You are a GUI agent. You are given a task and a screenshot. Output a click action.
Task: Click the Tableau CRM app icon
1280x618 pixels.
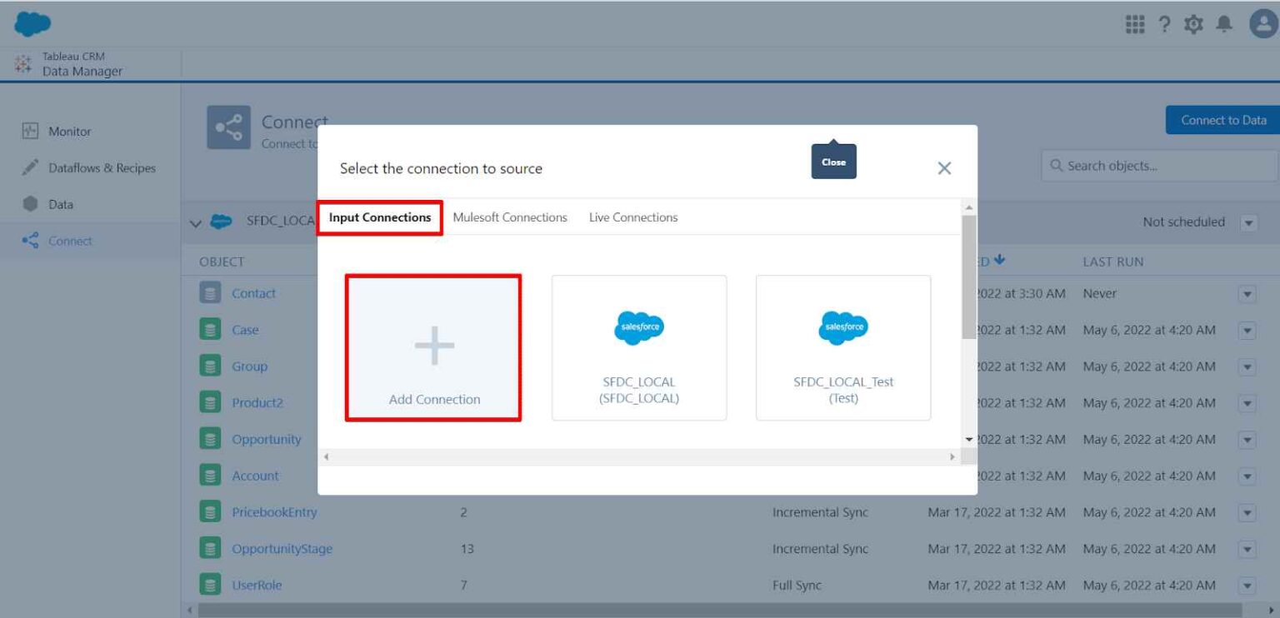(x=23, y=64)
